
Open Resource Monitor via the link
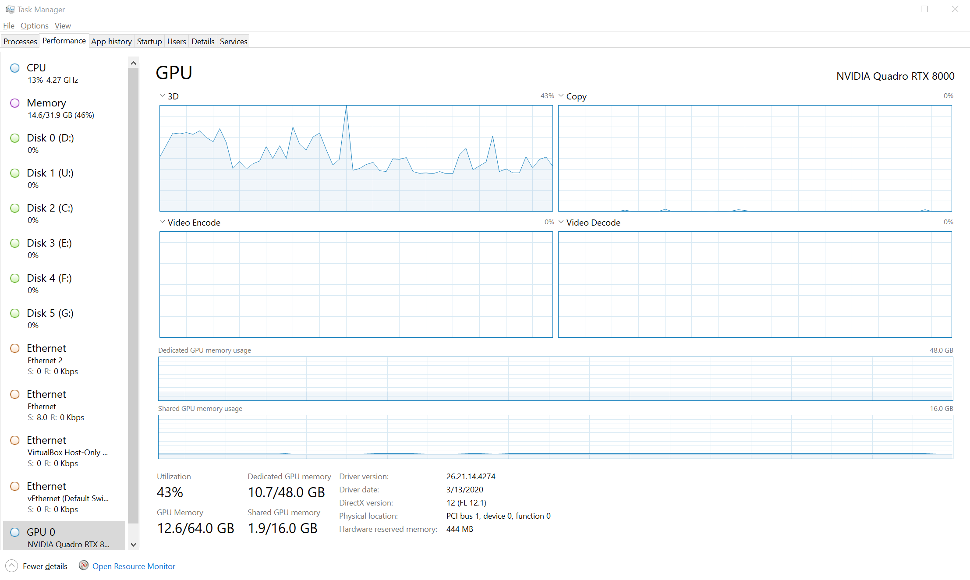pyautogui.click(x=133, y=566)
